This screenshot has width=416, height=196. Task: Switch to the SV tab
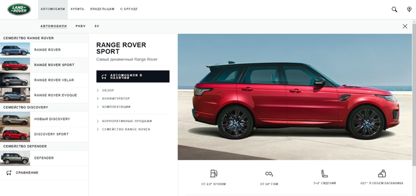point(97,26)
